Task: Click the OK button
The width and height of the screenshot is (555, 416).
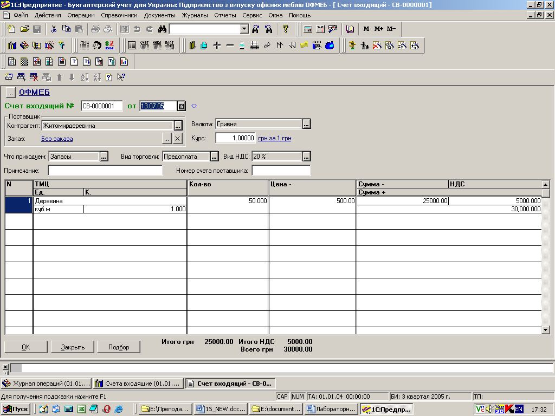Action: [x=26, y=347]
